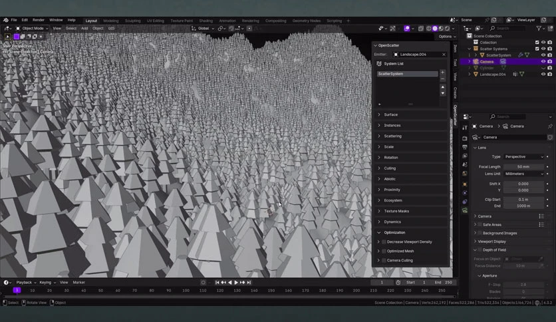Open the viewport Add menu
The height and width of the screenshot is (322, 556).
click(x=84, y=29)
